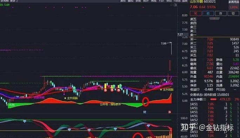Click the gray handle below trade buttons
Image resolution: width=240 pixels, height=138 pixels.
214,18
